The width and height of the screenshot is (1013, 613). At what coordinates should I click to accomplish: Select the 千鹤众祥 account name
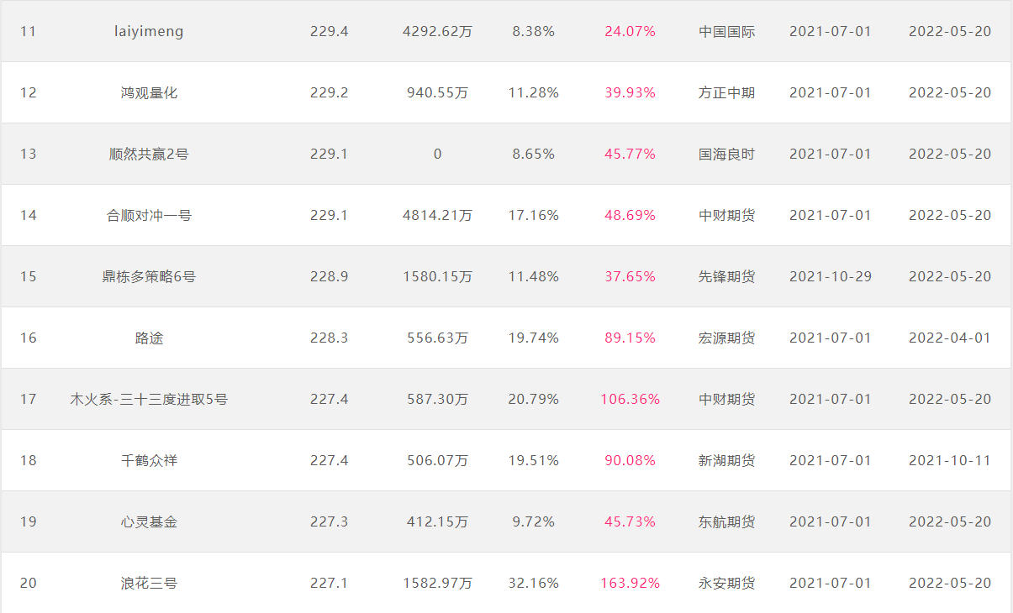pyautogui.click(x=149, y=461)
